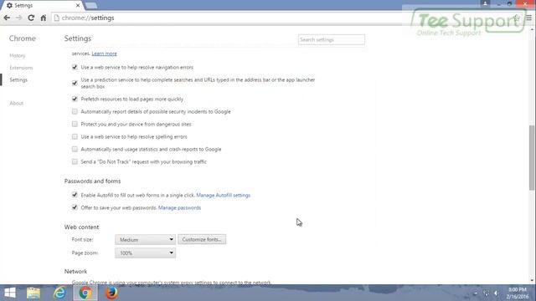536x301 pixels.
Task: Click the Learn more link
Action: [x=104, y=54]
